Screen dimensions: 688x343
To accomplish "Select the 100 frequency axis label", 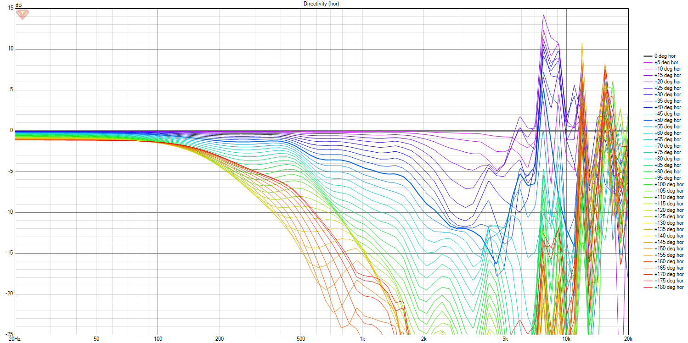I will tap(158, 339).
